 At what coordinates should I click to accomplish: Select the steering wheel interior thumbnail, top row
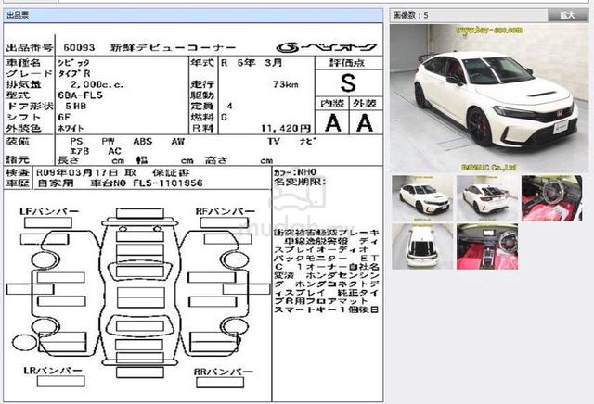click(x=552, y=198)
